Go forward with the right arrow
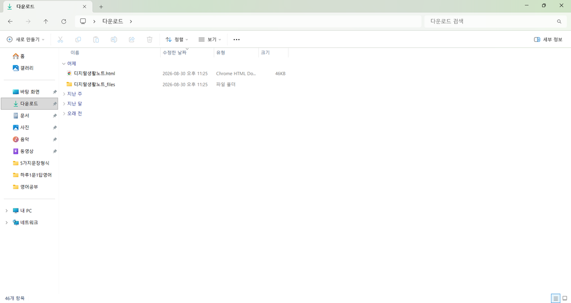 pyautogui.click(x=28, y=22)
